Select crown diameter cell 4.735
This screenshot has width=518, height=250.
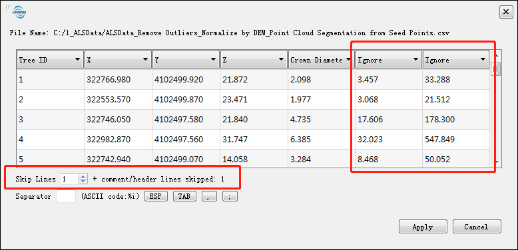(x=321, y=119)
